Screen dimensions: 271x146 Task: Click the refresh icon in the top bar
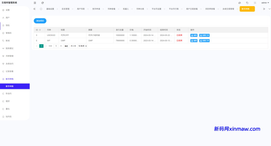pos(43,3)
